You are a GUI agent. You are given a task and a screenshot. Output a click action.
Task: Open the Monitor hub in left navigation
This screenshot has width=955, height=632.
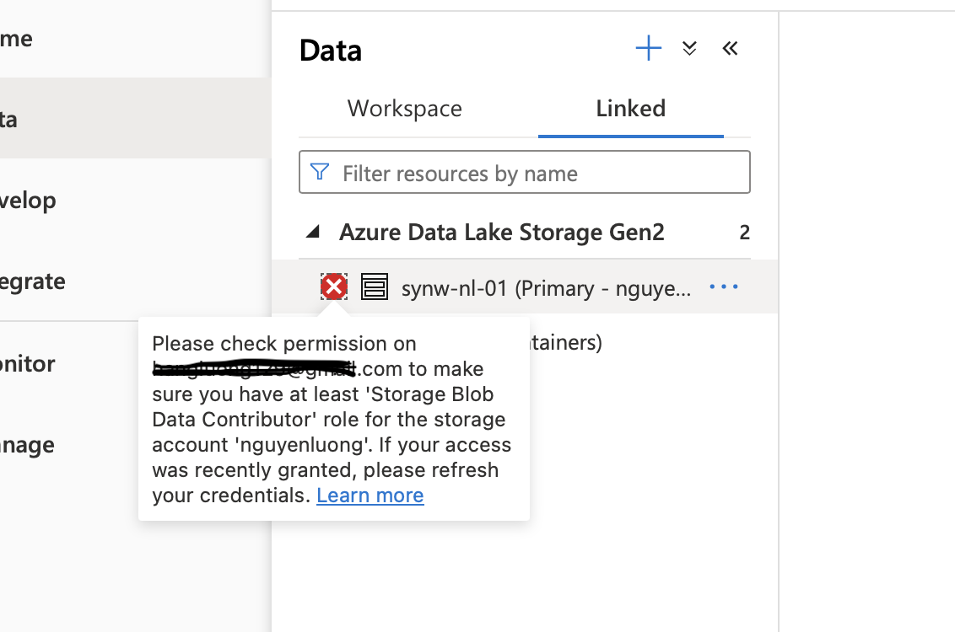pos(27,364)
